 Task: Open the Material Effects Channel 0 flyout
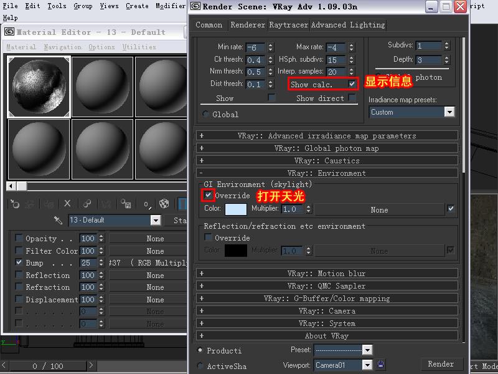pos(147,204)
